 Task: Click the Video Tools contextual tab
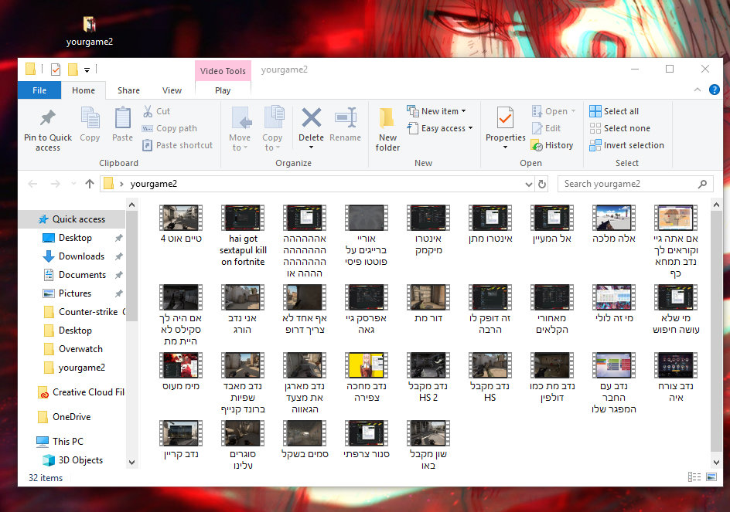point(223,71)
